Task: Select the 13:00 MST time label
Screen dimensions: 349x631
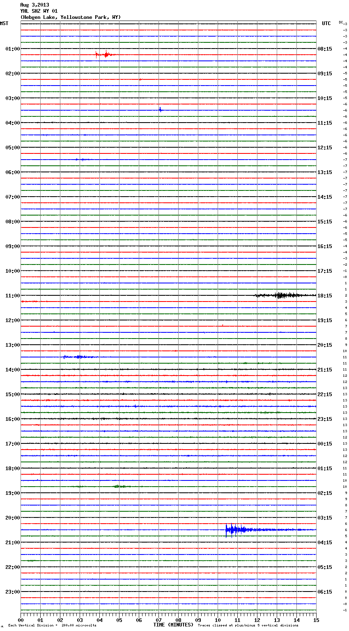Action: [x=12, y=345]
